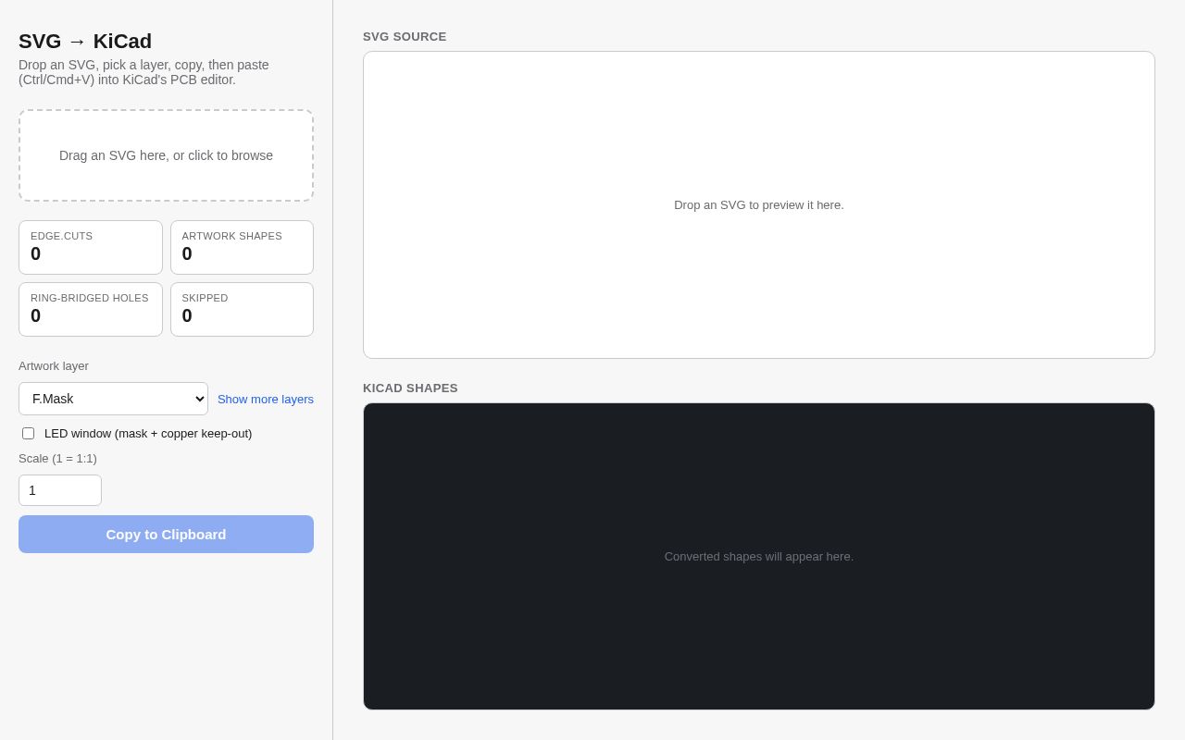Select the Skipped count card

[x=242, y=309]
